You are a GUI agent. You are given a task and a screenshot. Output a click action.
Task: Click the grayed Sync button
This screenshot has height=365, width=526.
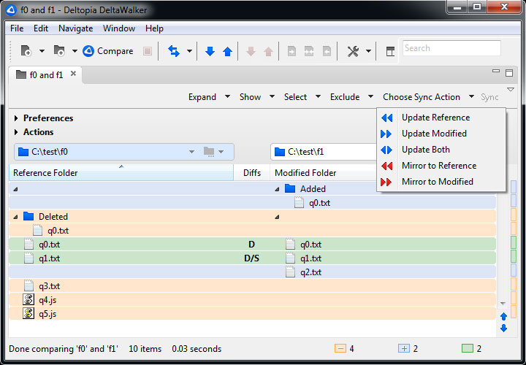(x=489, y=97)
